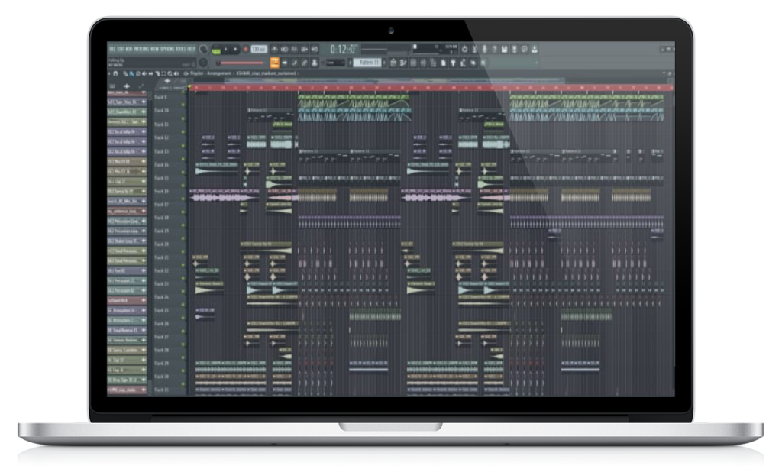Click the tempo BPM display
782x469 pixels.
(x=259, y=49)
